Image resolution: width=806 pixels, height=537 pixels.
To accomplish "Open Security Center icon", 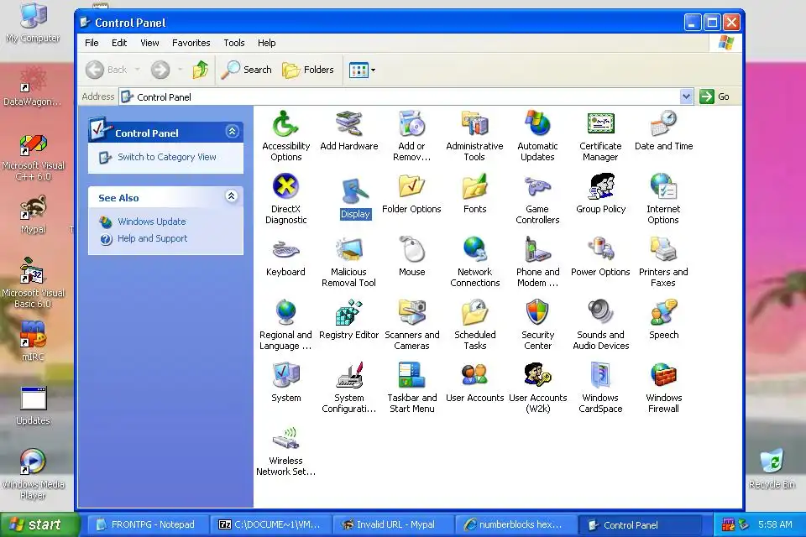I will click(x=537, y=312).
